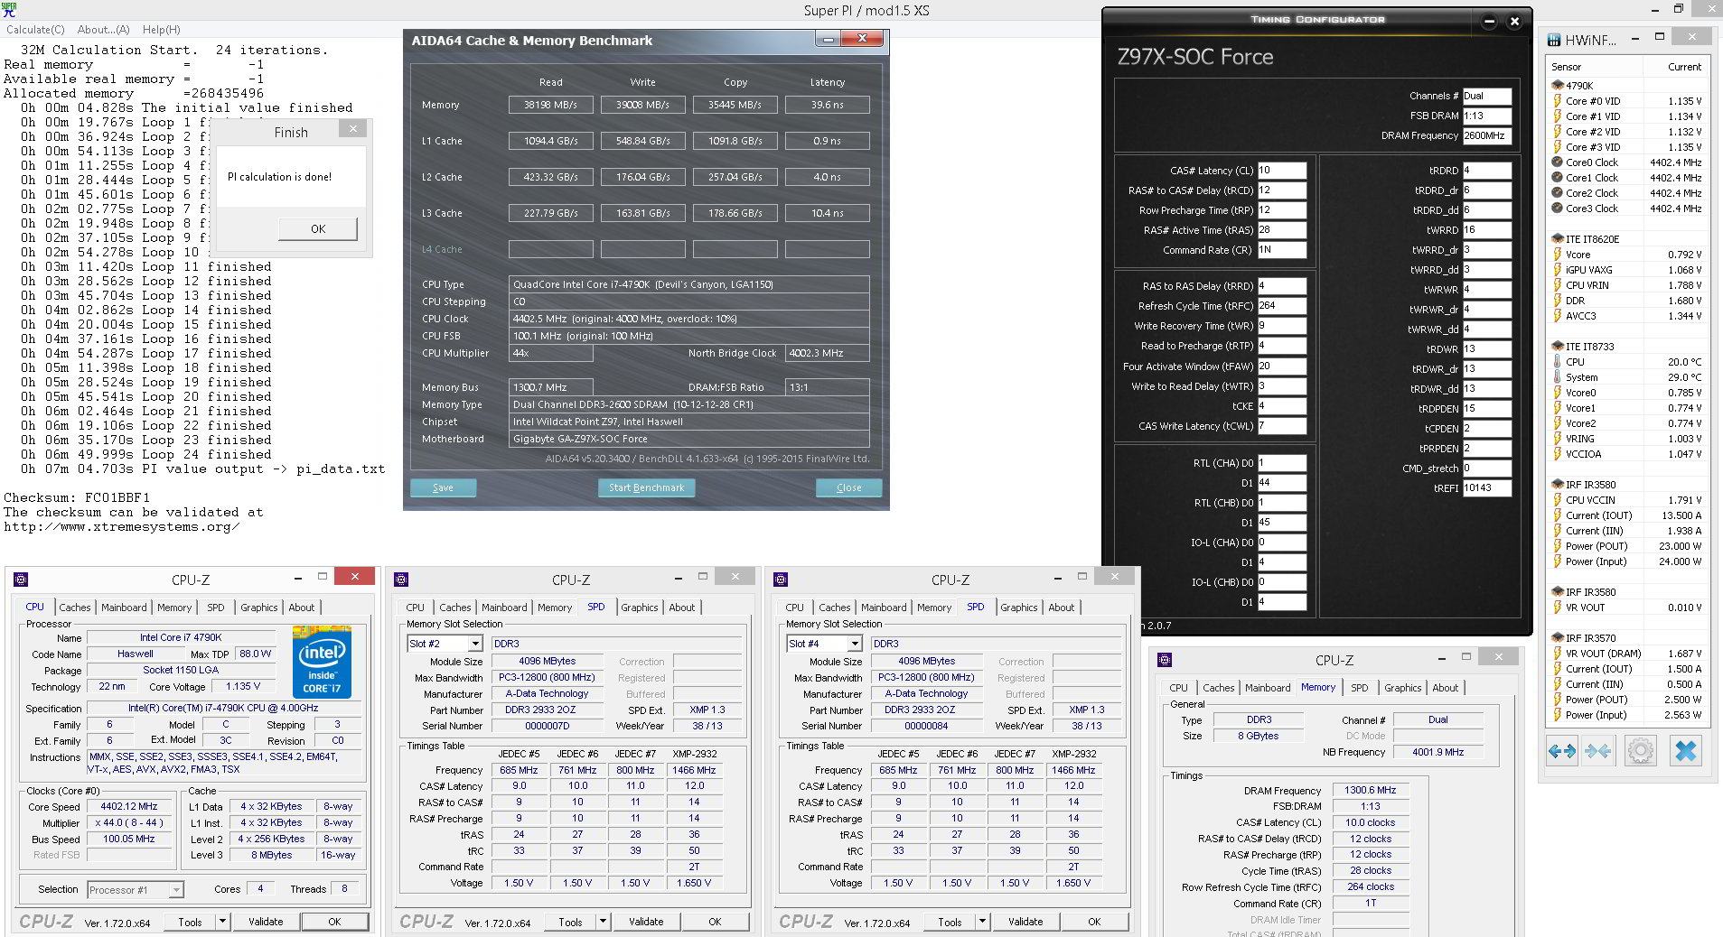Click the thermometer icon beside CPU temperature

point(1558,362)
